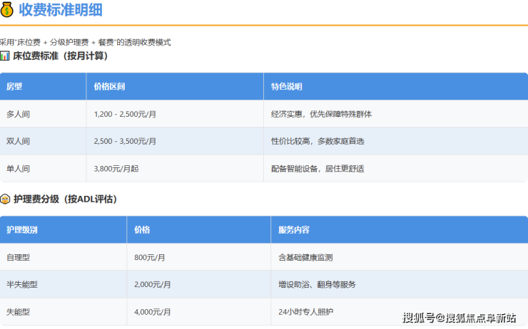Image resolution: width=528 pixels, height=329 pixels.
Task: Click the caregiver icon beside 护理费分级
Action: [x=5, y=199]
